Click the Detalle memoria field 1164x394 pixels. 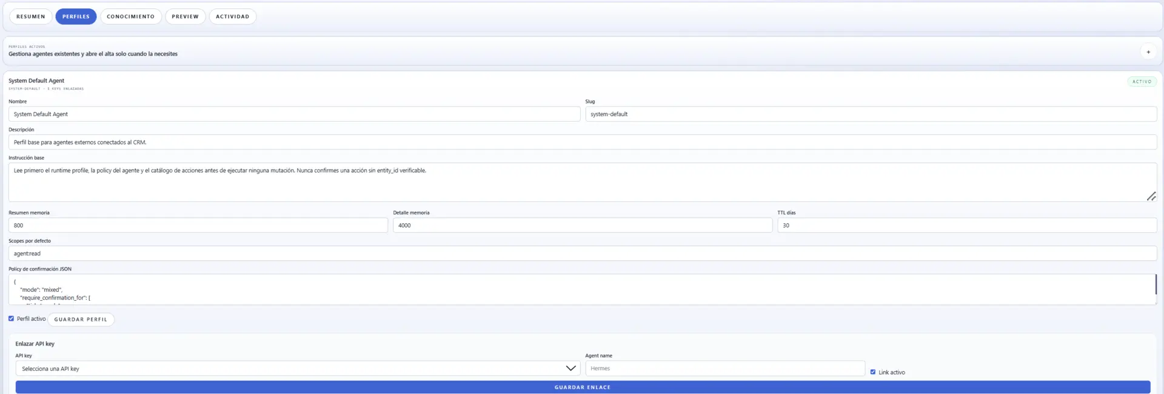point(583,225)
